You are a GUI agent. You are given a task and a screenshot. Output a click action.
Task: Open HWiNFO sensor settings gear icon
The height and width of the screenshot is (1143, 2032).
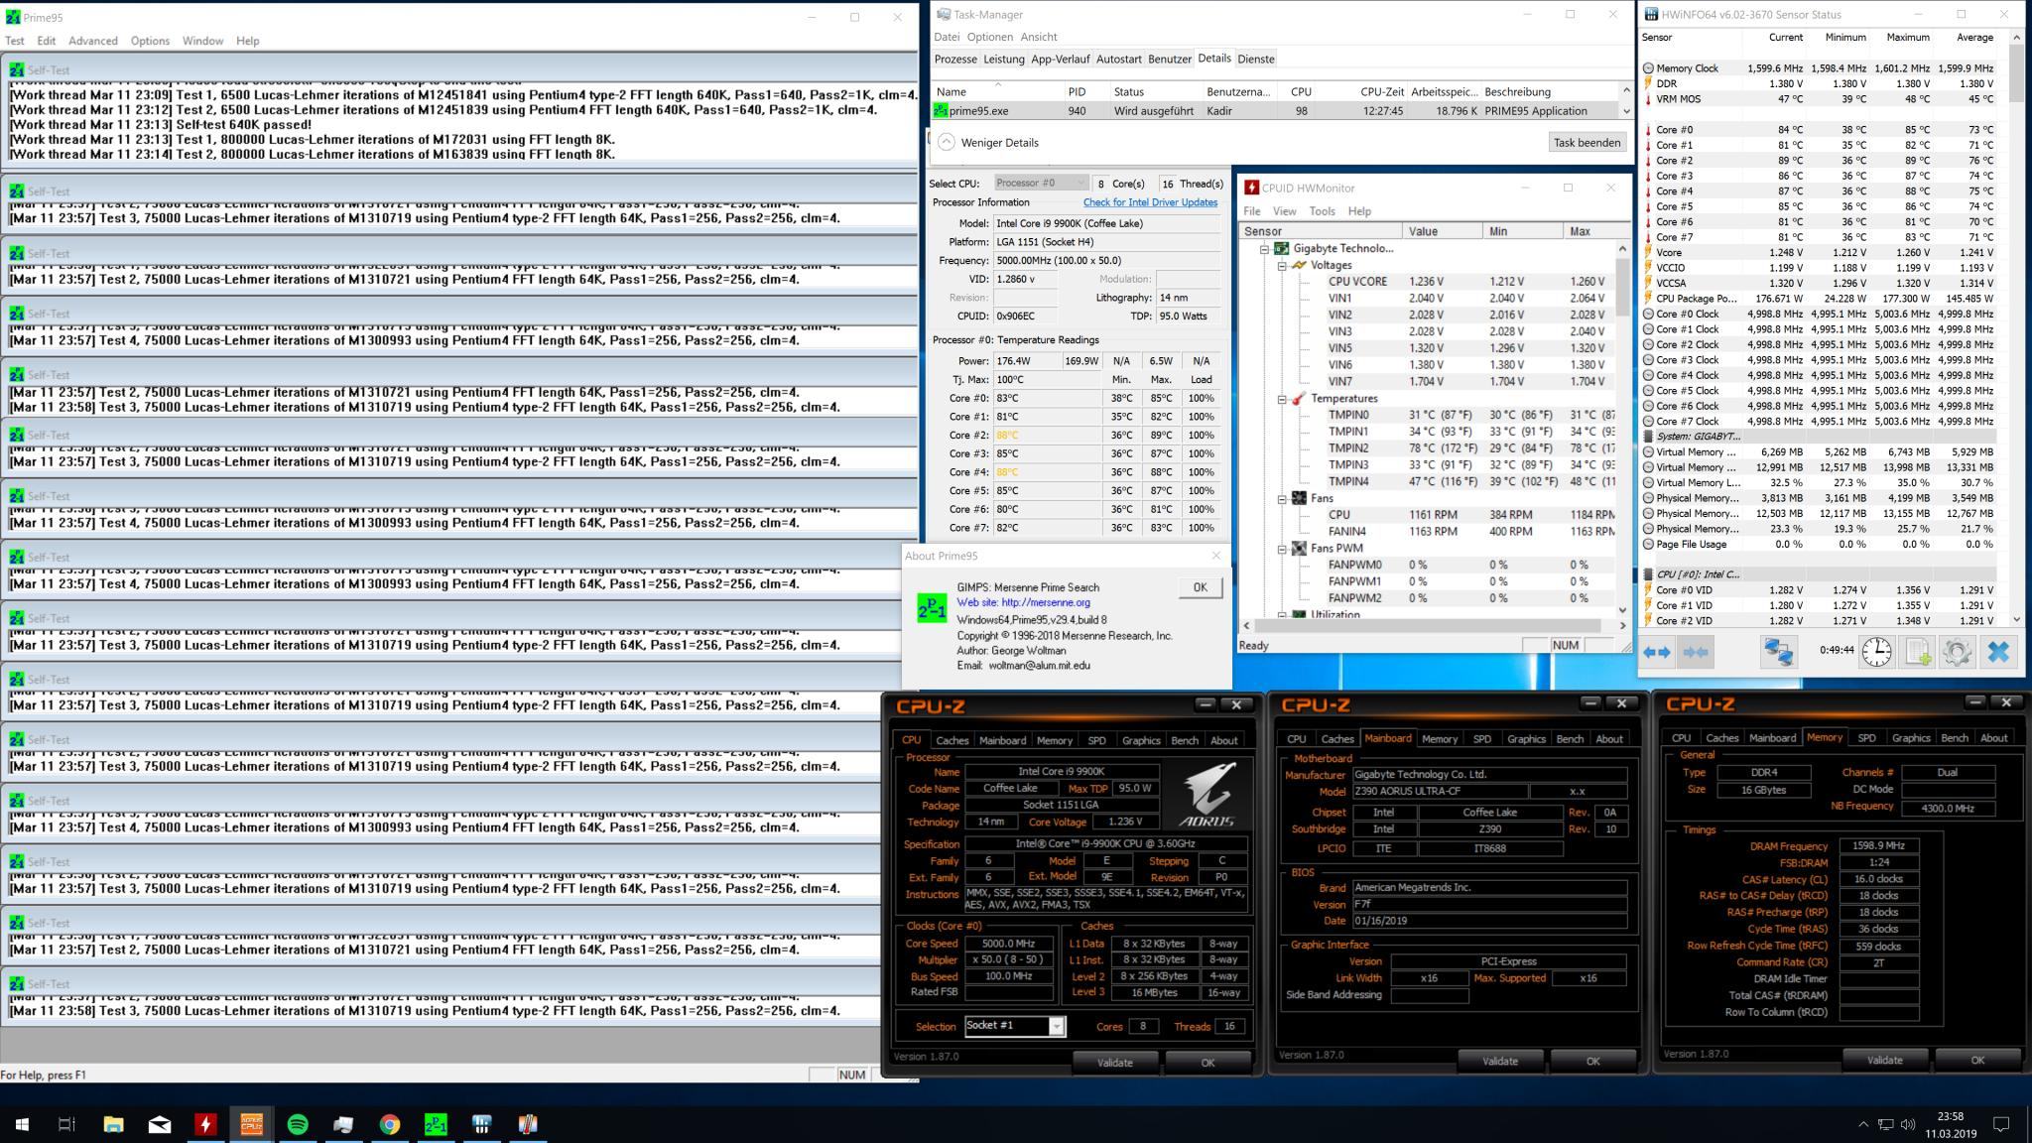click(x=1957, y=652)
